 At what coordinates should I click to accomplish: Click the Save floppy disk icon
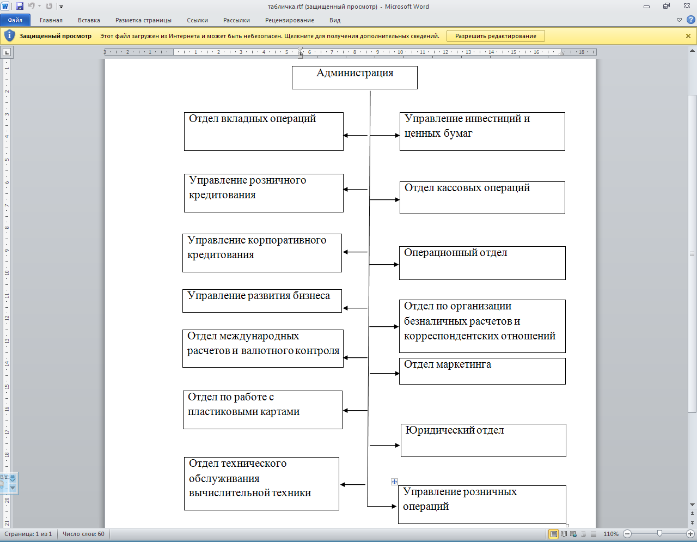tap(20, 7)
